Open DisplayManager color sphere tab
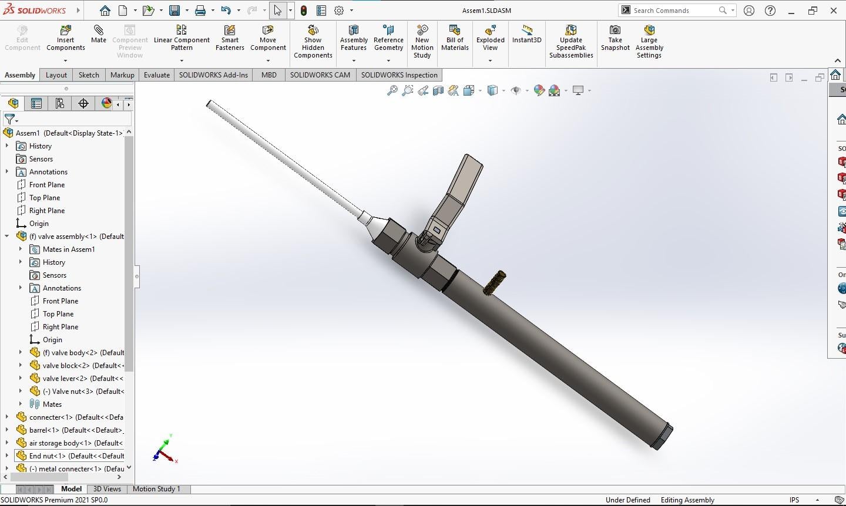 coord(106,103)
